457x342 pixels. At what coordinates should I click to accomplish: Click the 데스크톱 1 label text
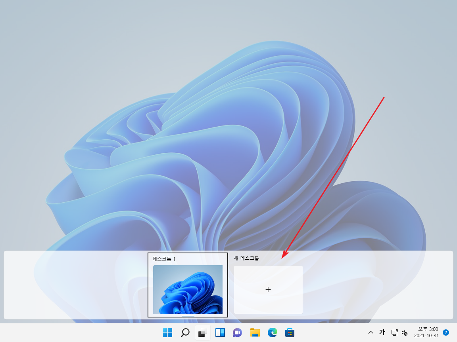164,259
